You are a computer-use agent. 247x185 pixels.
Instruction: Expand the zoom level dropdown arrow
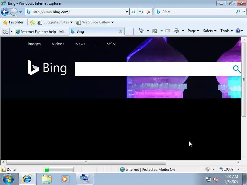click(x=239, y=169)
